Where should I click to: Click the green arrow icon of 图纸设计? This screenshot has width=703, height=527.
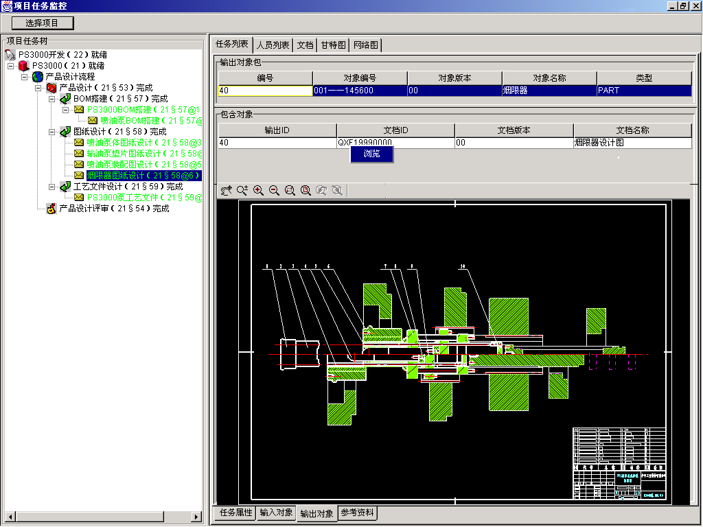pos(65,132)
